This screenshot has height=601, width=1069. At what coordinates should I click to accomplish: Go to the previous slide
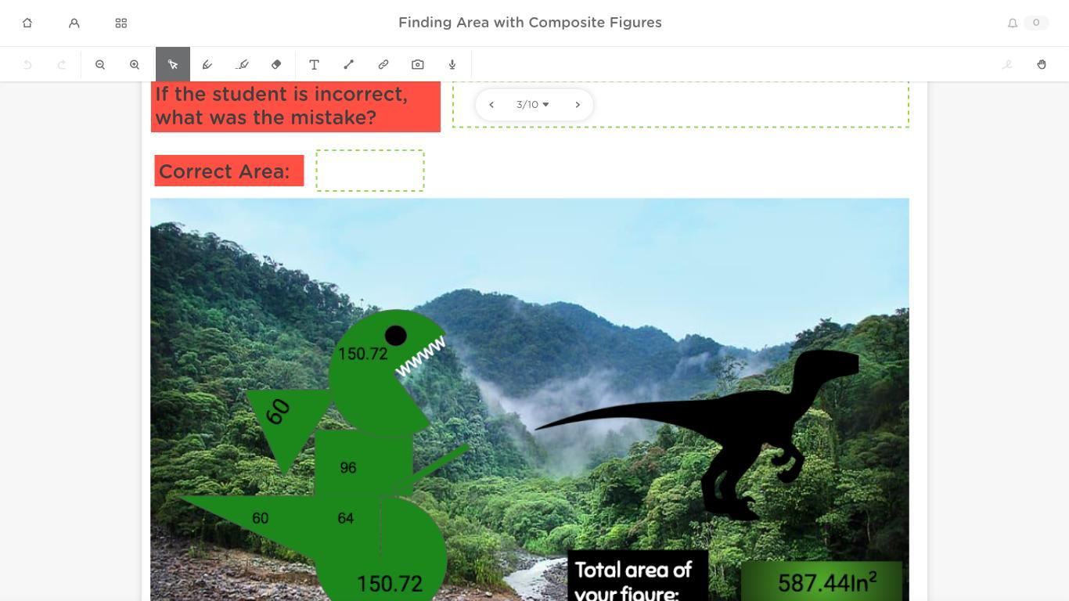click(491, 105)
